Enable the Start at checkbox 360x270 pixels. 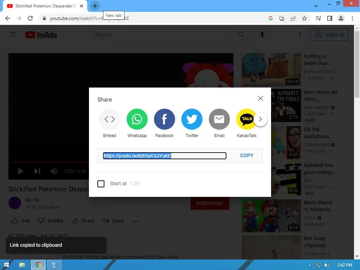coord(101,184)
